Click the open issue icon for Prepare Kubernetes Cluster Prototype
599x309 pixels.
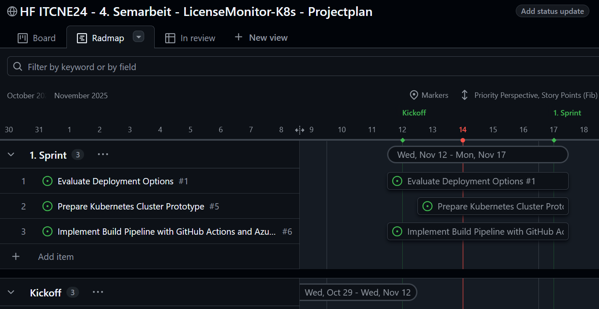[47, 206]
